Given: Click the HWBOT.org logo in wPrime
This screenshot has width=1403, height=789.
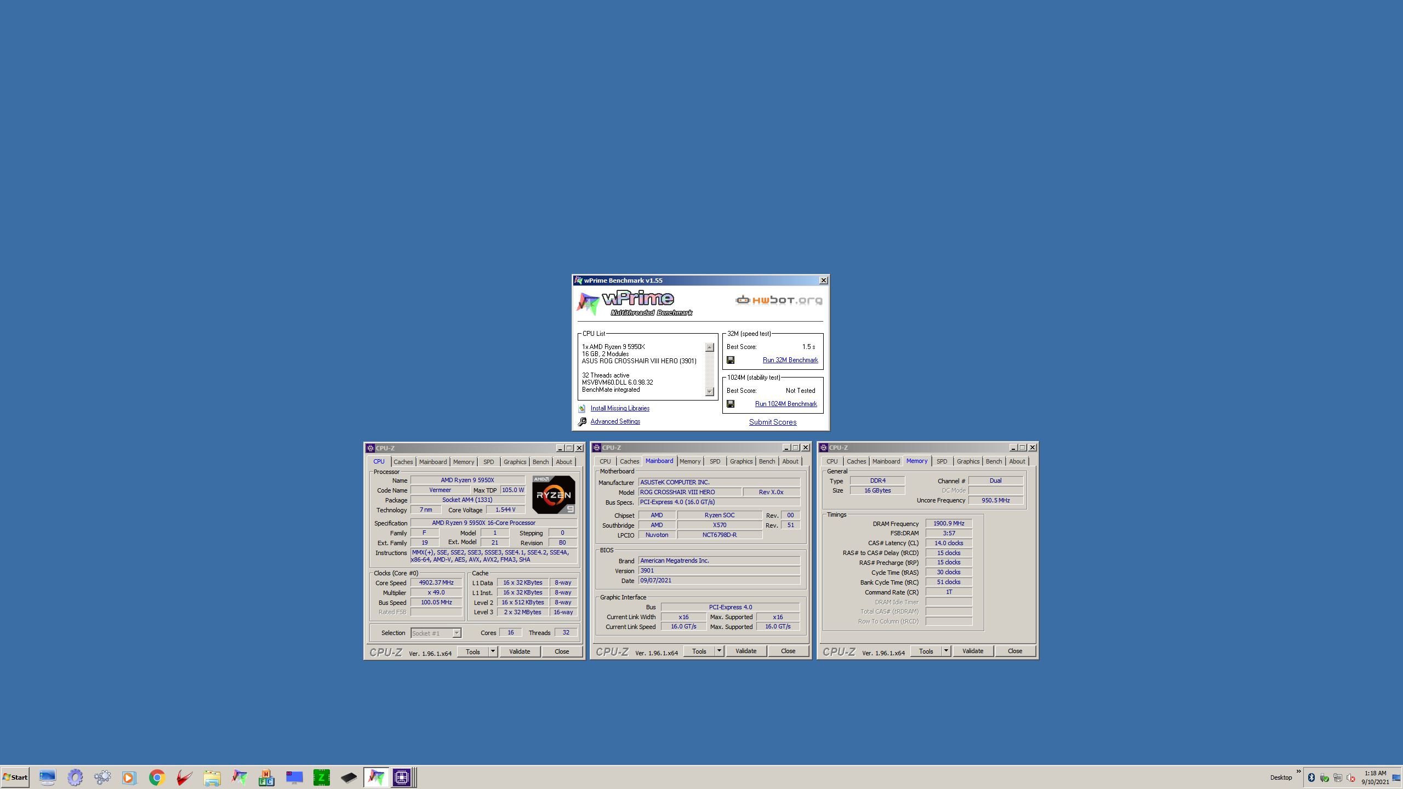Looking at the screenshot, I should click(779, 300).
